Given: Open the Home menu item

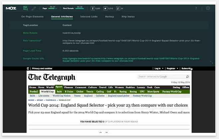Looking at the screenshot, I should point(33,88).
